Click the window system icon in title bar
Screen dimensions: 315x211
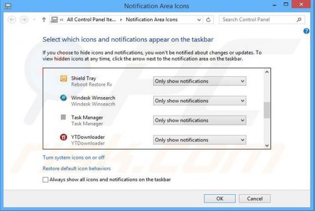pos(8,6)
